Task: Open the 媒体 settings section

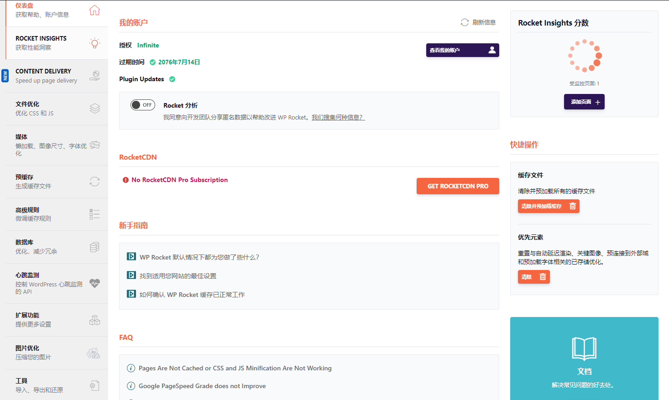Action: tap(57, 145)
